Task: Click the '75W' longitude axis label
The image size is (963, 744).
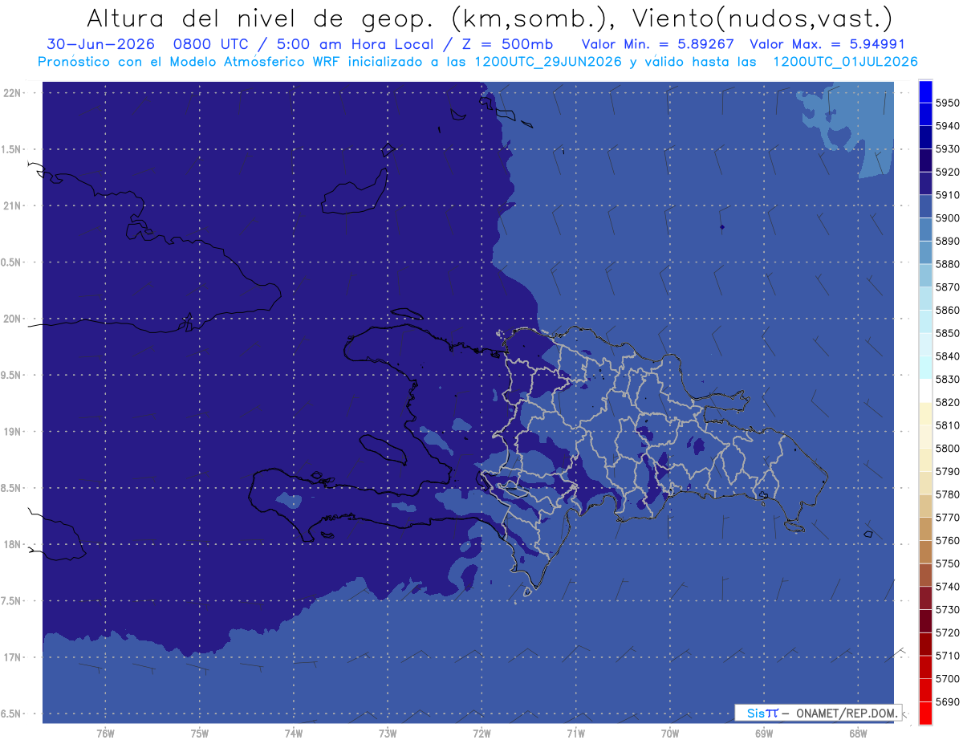Action: click(199, 734)
